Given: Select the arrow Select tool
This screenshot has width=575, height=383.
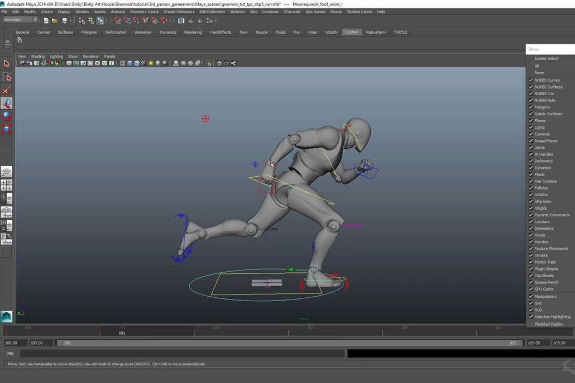Looking at the screenshot, I should point(7,64).
